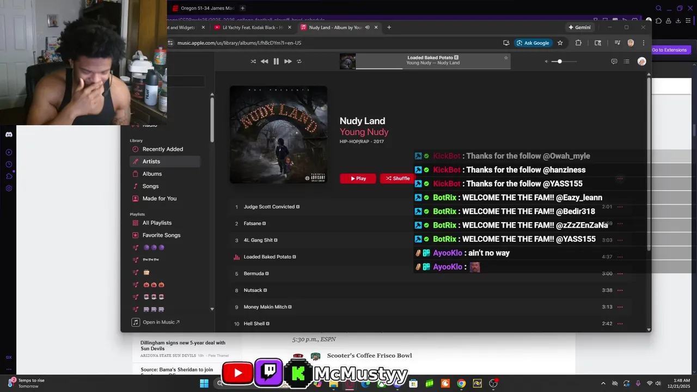Screen dimensions: 697x392
Task: Bookmark the page with the star icon
Action: 560,43
